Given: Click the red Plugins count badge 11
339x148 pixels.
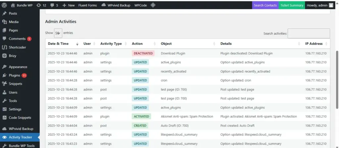Looking at the screenshot, I should click(24, 75).
